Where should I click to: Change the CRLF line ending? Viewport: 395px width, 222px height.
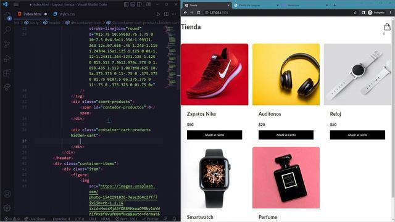coord(93,219)
